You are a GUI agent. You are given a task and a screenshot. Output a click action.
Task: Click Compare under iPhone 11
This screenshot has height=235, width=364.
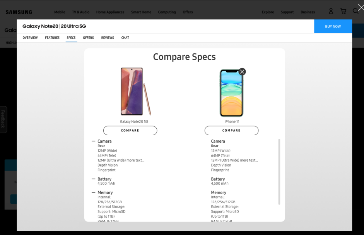click(231, 130)
